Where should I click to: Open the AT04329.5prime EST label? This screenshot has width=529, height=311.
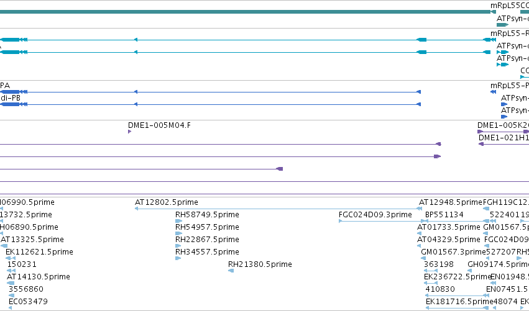click(449, 240)
